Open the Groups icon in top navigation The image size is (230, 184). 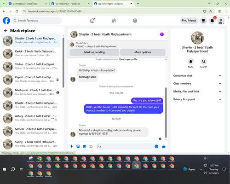135,21
